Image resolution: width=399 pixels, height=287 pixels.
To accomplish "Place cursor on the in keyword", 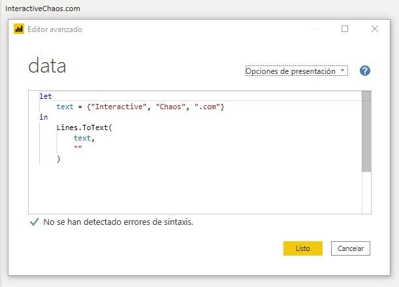I will pyautogui.click(x=44, y=117).
